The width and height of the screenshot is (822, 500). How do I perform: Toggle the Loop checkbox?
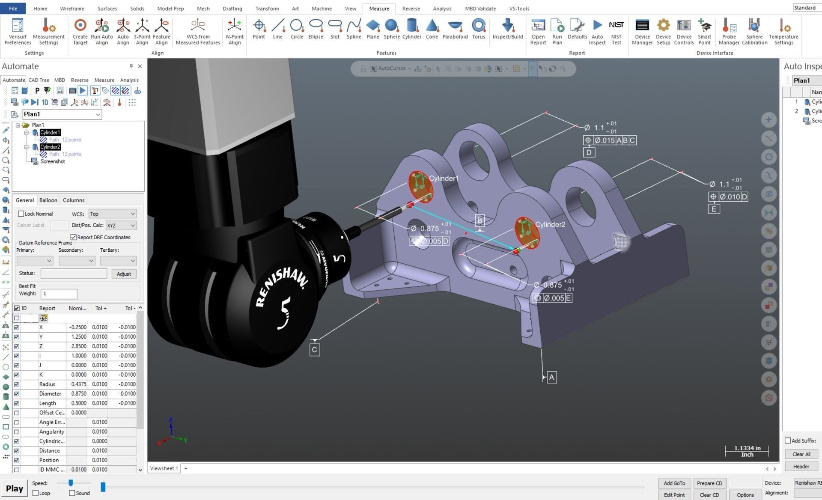click(x=36, y=493)
